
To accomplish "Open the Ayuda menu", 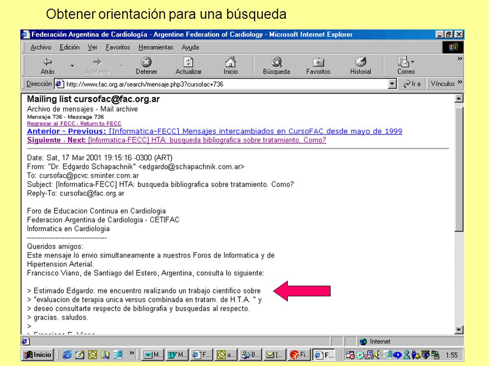I will 190,47.
